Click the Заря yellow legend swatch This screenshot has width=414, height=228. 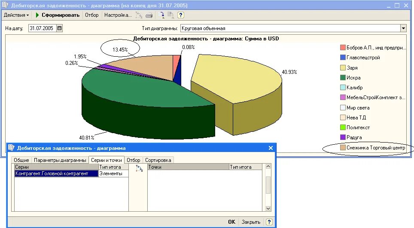click(343, 67)
